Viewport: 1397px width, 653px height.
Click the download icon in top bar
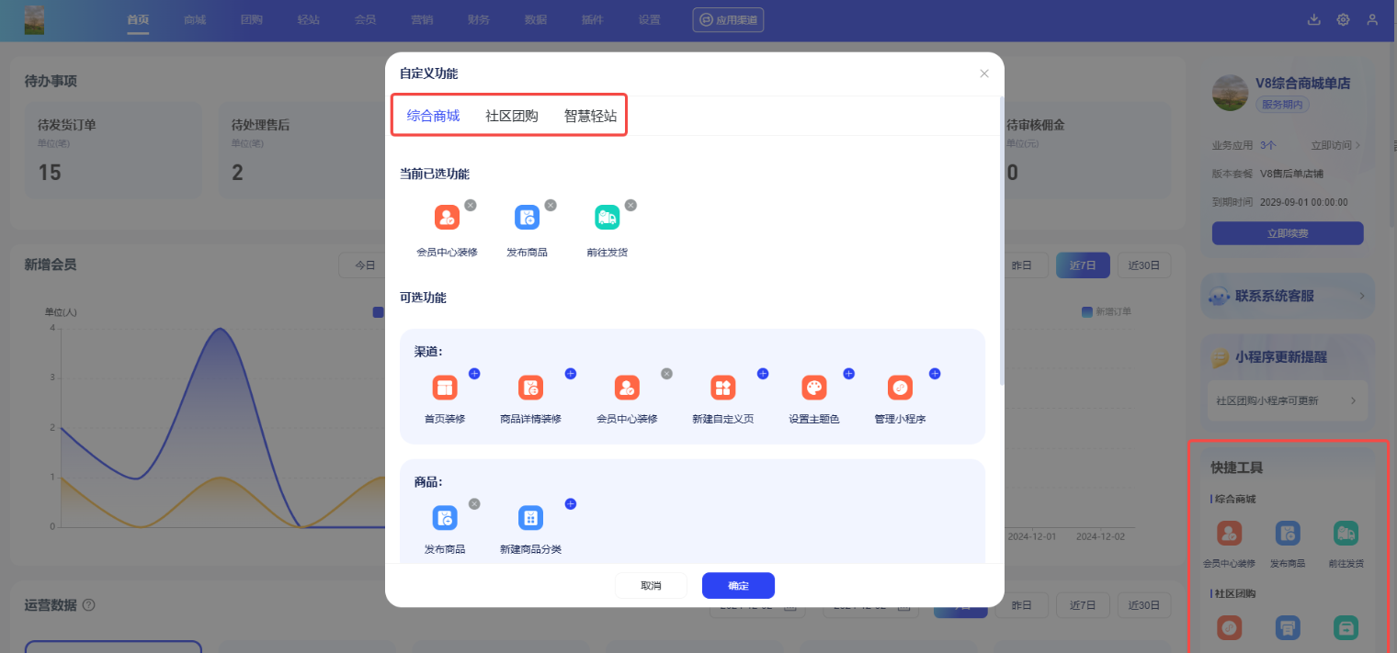coord(1313,20)
